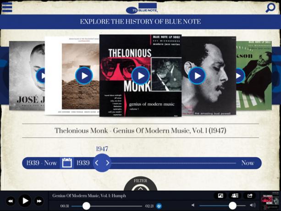Viewport: 281px width, 211px height.
Task: Click the Blue Note 75 logo
Action: pyautogui.click(x=142, y=8)
